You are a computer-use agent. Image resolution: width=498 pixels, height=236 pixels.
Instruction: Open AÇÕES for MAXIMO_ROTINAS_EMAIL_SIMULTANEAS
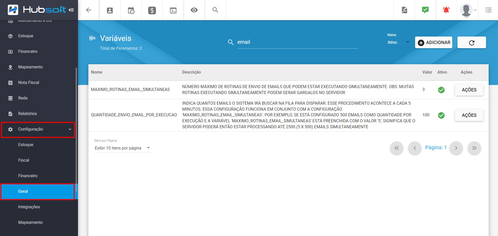coord(469,90)
